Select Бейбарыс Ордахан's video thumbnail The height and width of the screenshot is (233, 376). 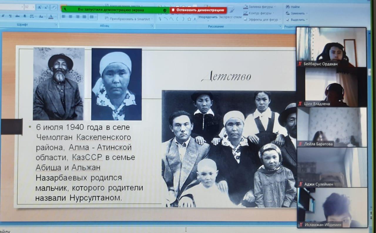332,47
